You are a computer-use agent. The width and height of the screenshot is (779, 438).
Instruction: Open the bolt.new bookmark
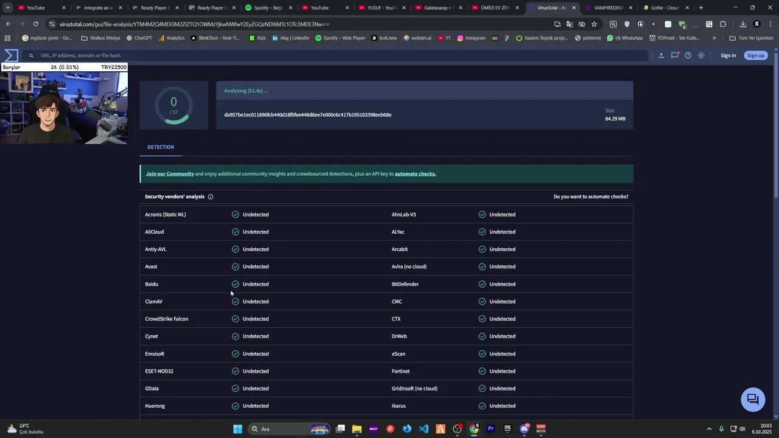pos(384,38)
